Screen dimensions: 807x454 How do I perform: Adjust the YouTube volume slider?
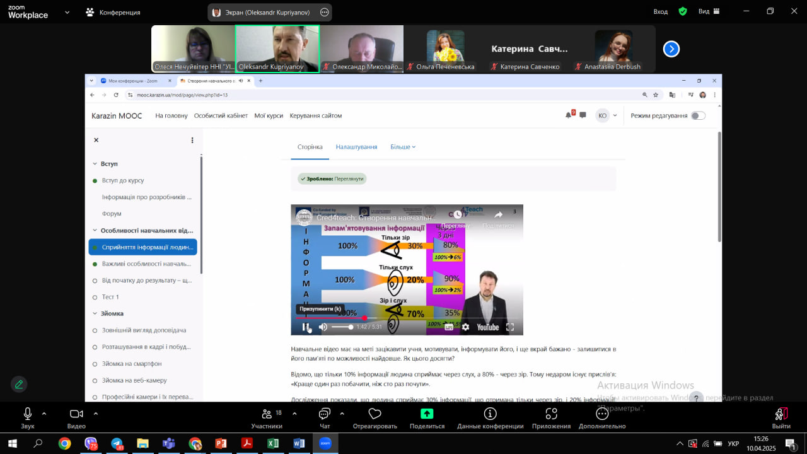tap(342, 327)
